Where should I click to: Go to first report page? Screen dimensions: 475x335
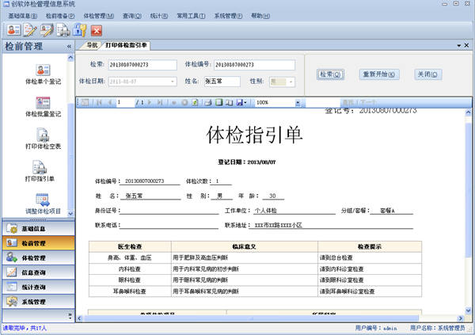[x=99, y=102]
